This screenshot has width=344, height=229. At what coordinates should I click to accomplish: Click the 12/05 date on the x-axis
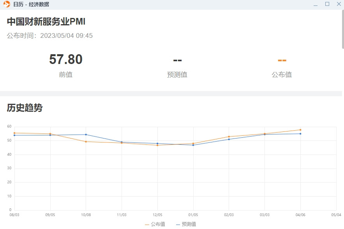(x=157, y=215)
